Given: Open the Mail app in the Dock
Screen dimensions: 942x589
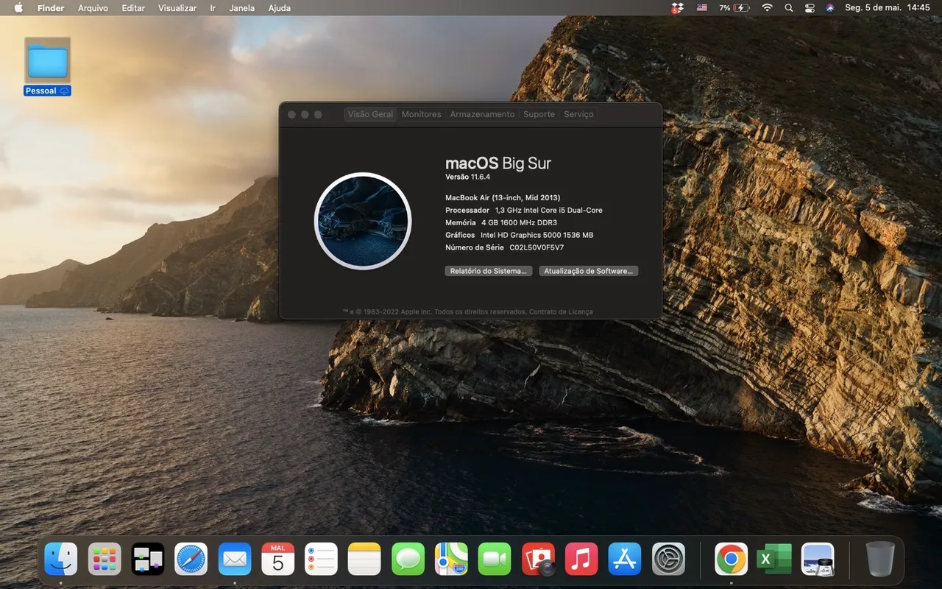Looking at the screenshot, I should [x=235, y=559].
